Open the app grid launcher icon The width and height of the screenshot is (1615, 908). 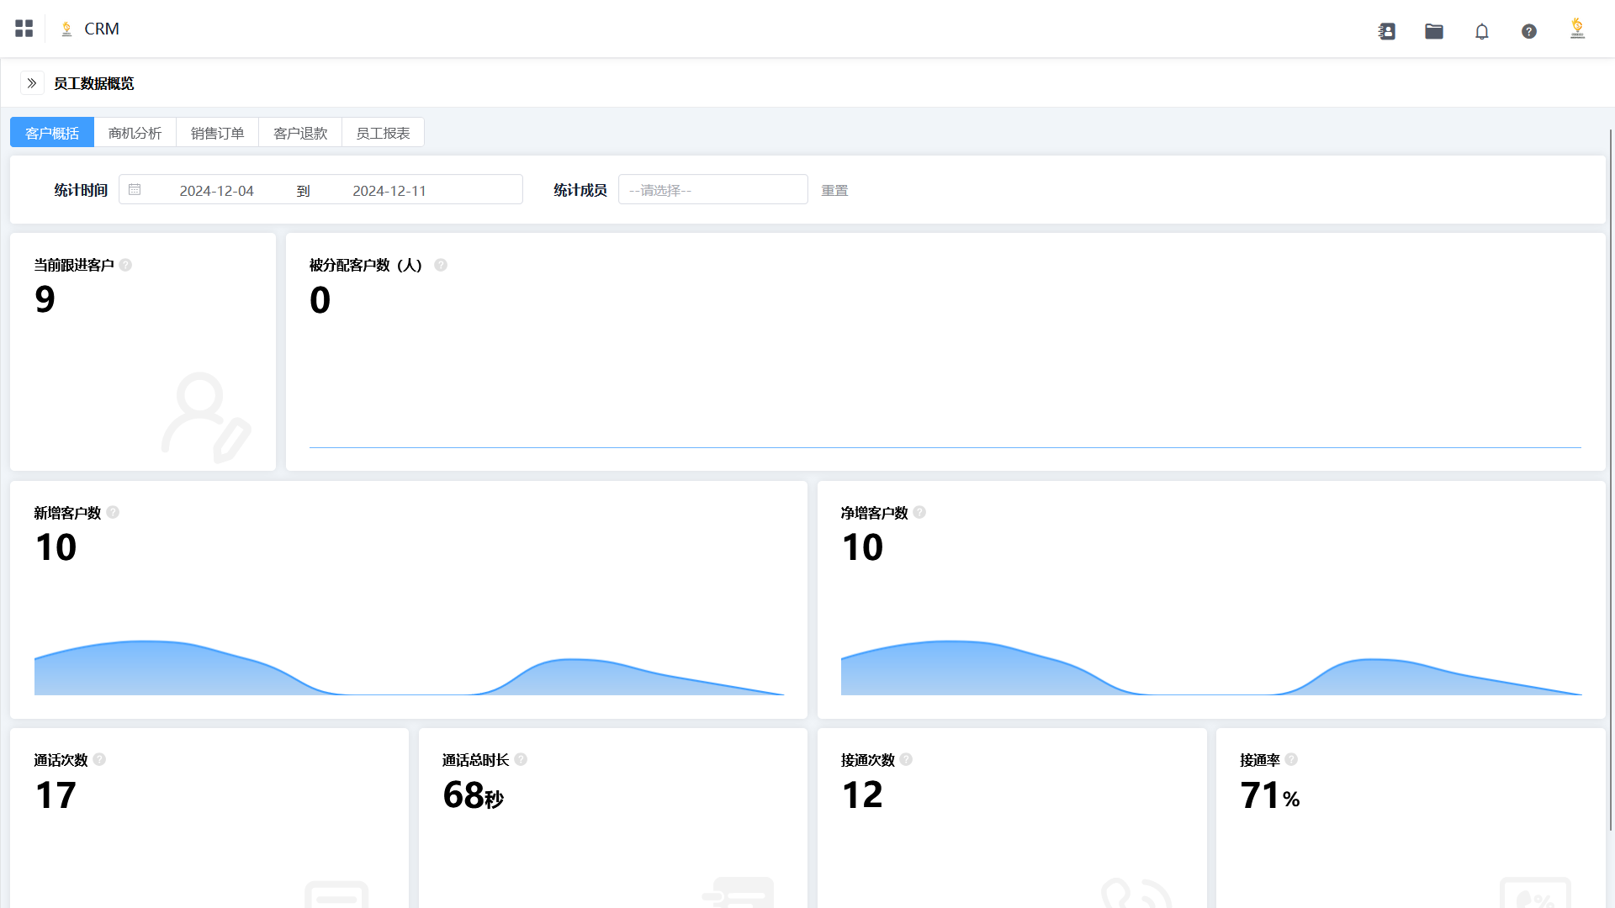coord(24,29)
